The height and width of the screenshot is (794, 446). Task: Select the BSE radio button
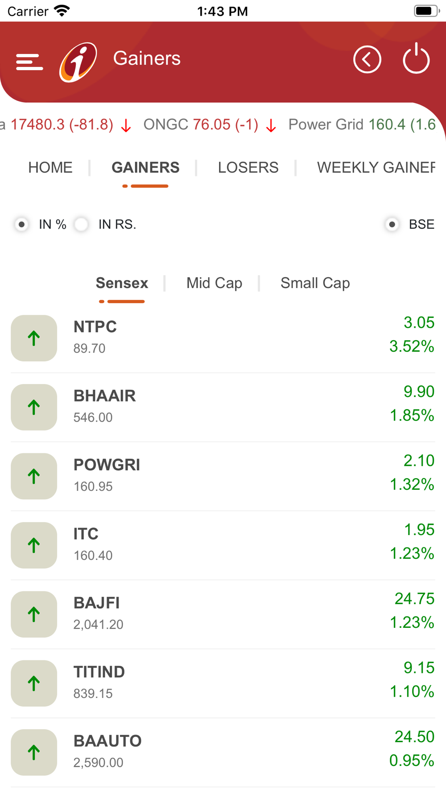tap(392, 224)
